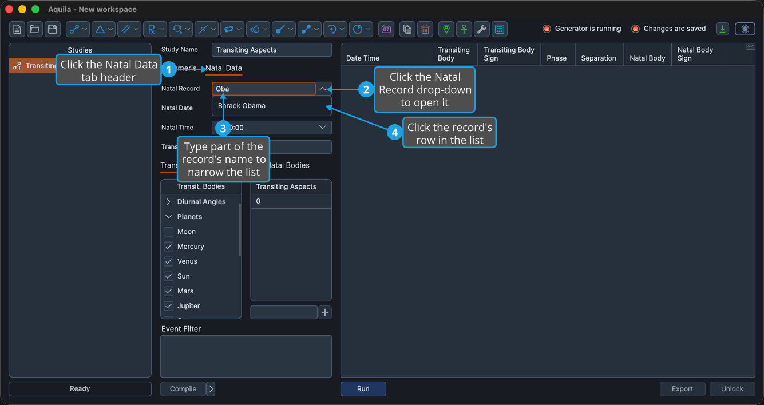Click the pie clock toolbar icon

[361, 29]
